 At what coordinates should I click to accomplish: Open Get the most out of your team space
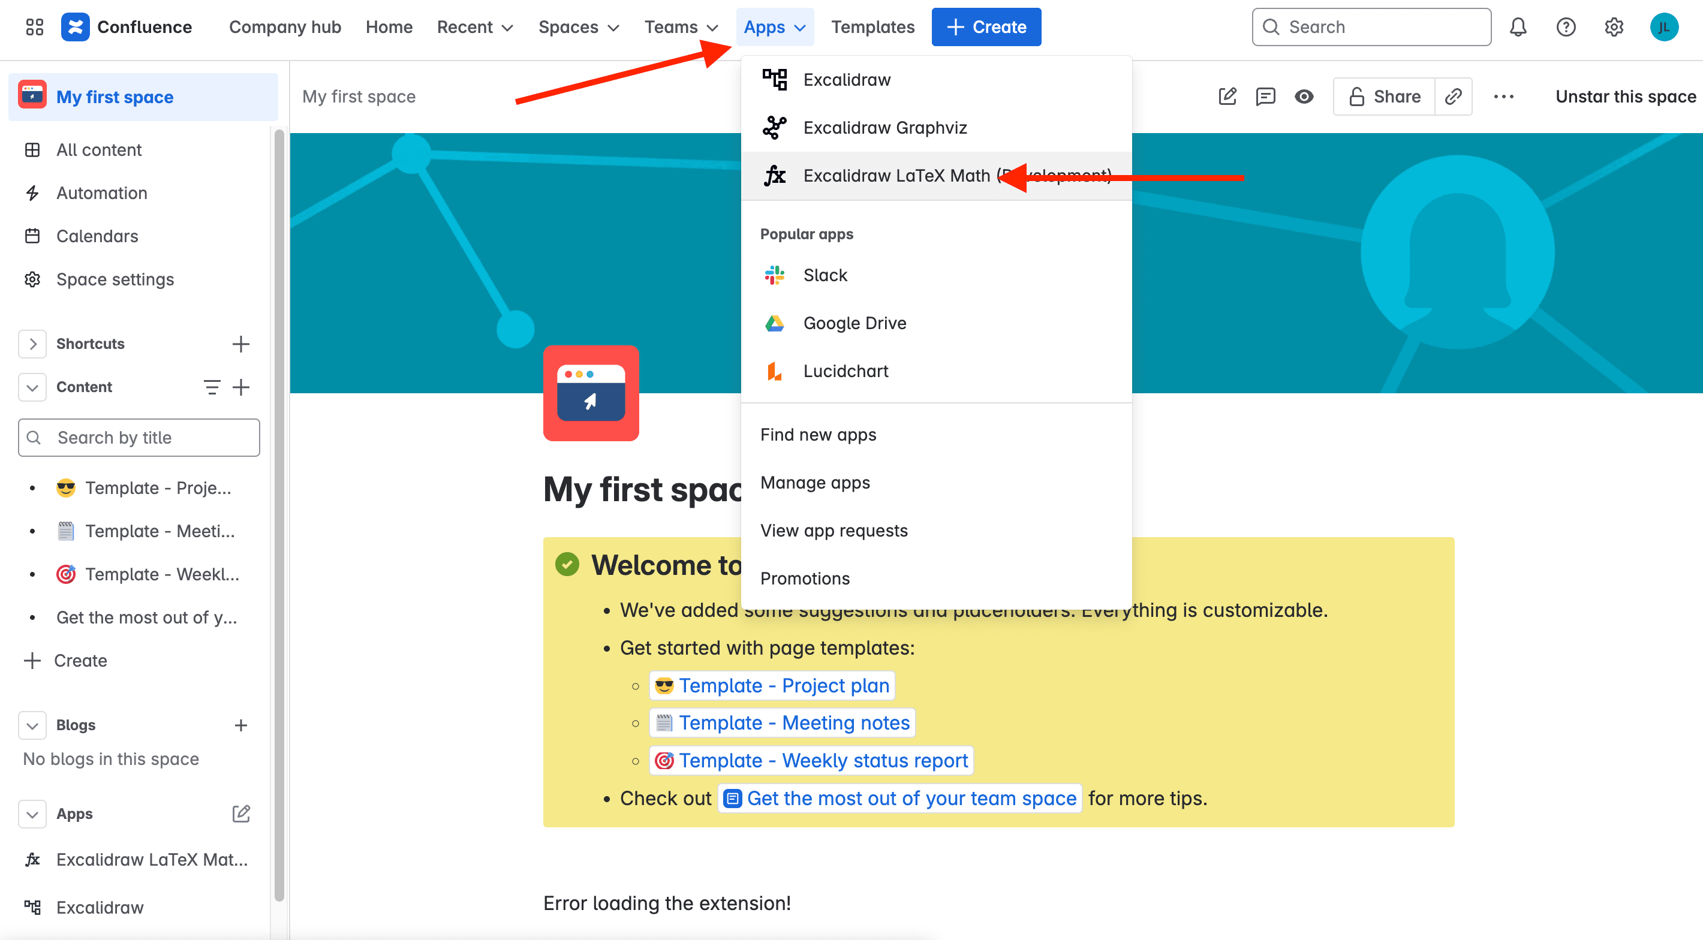coord(899,799)
